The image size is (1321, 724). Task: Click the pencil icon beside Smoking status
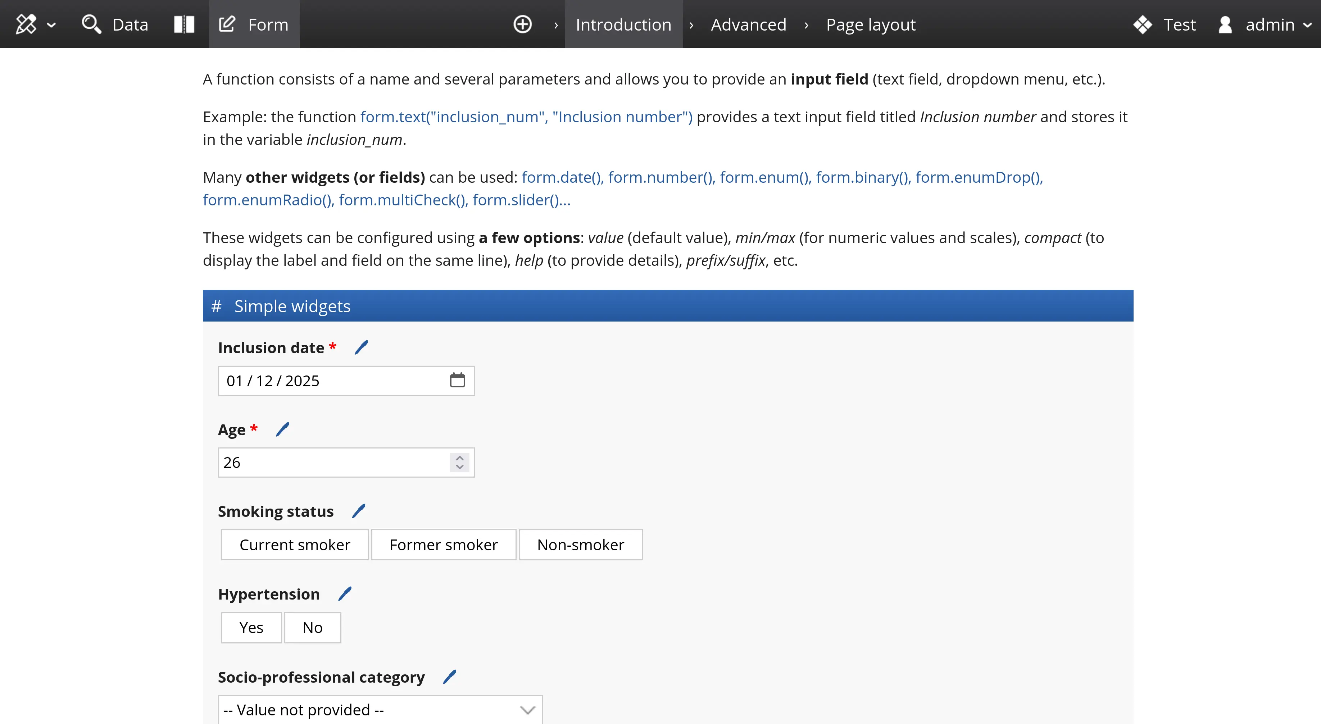(358, 511)
